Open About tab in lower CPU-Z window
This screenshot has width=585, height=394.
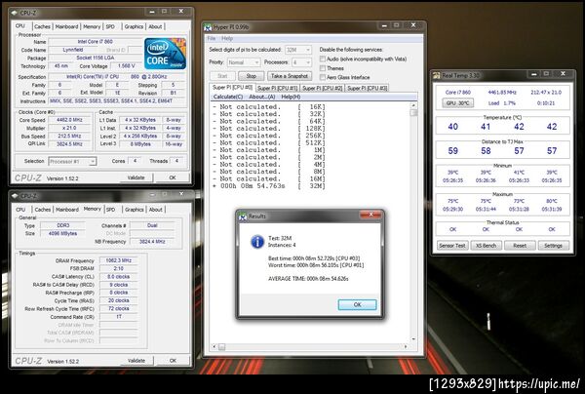click(x=156, y=210)
